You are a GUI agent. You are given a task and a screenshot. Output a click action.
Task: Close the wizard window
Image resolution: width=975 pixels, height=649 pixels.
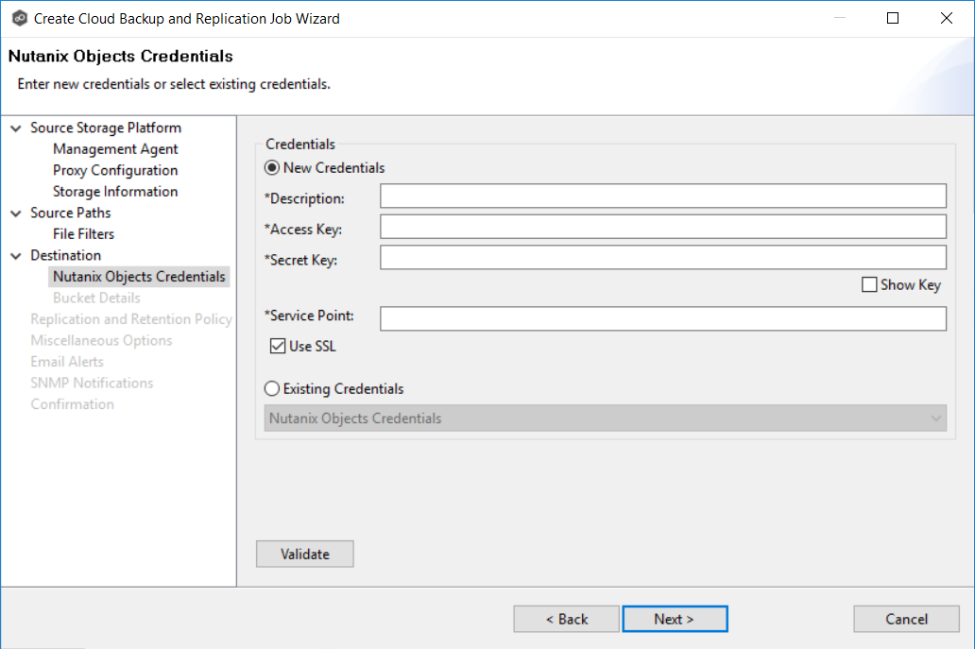[x=947, y=19]
